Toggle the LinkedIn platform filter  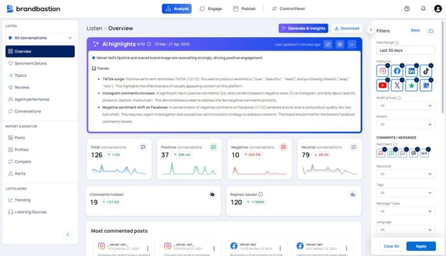412,71
